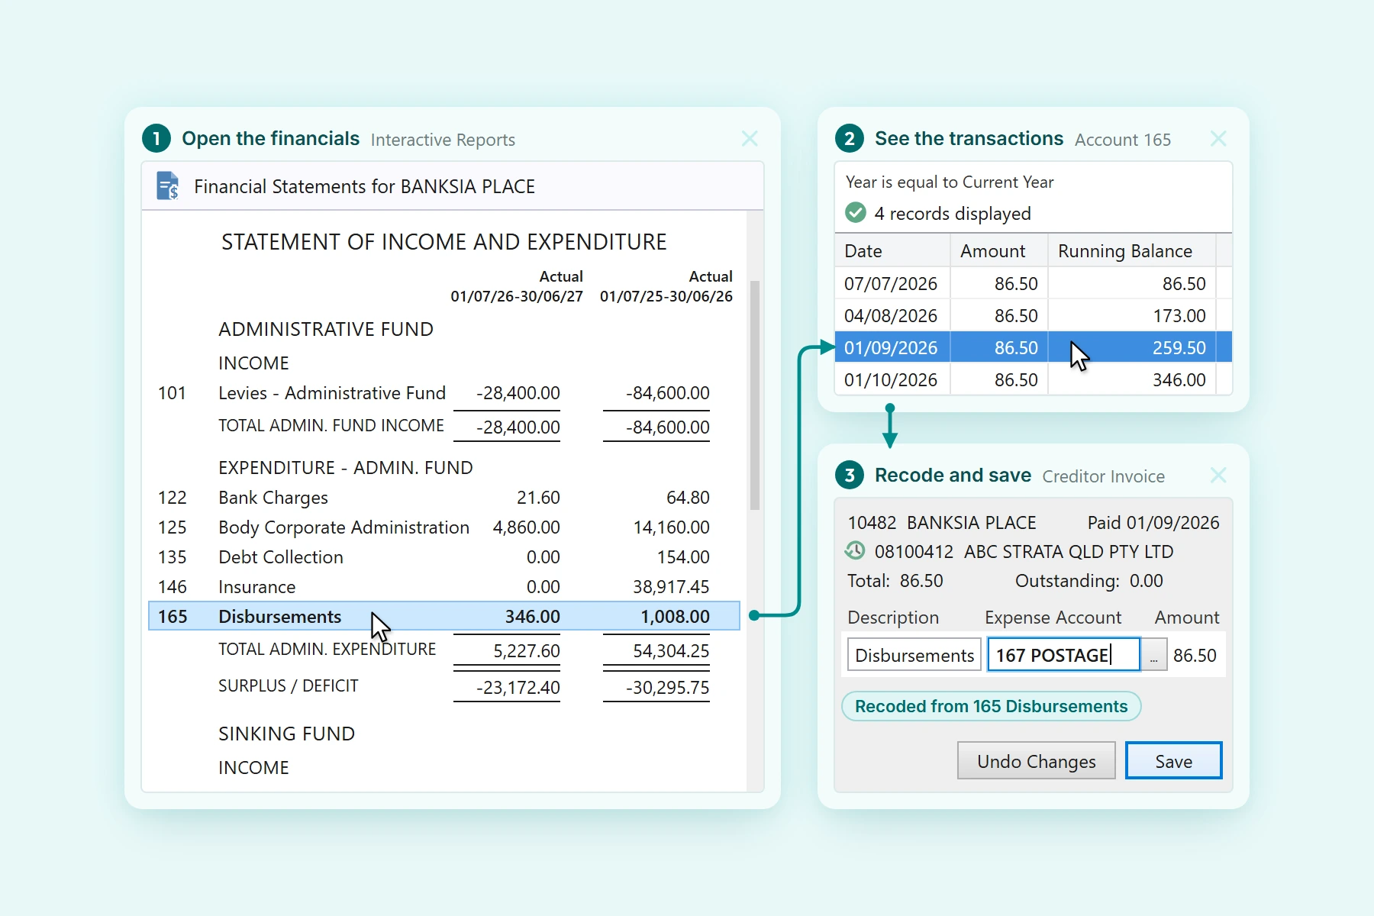
Task: Click the green records-displayed check icon
Action: tap(856, 213)
